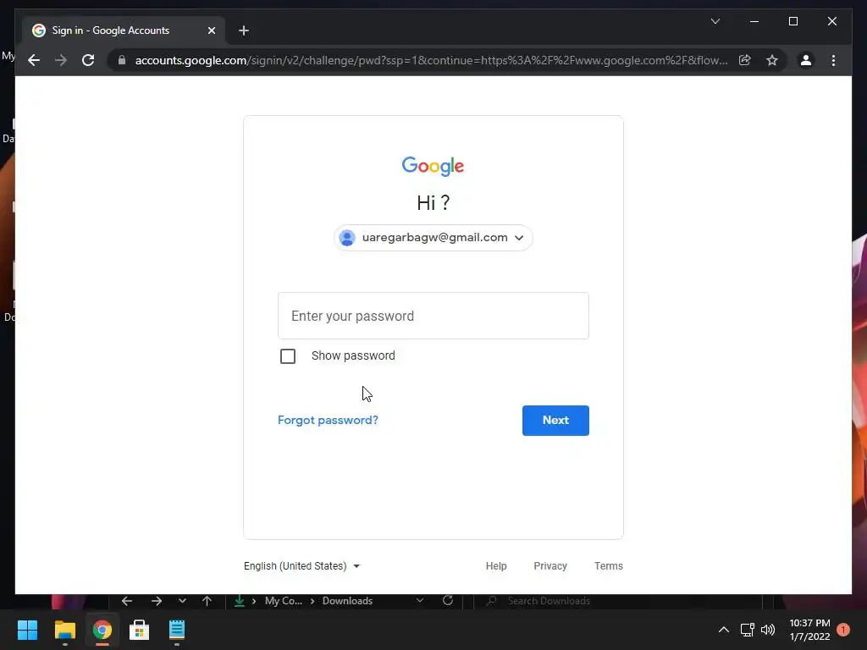The image size is (867, 650).
Task: Open a new tab with the plus button
Action: click(x=244, y=31)
